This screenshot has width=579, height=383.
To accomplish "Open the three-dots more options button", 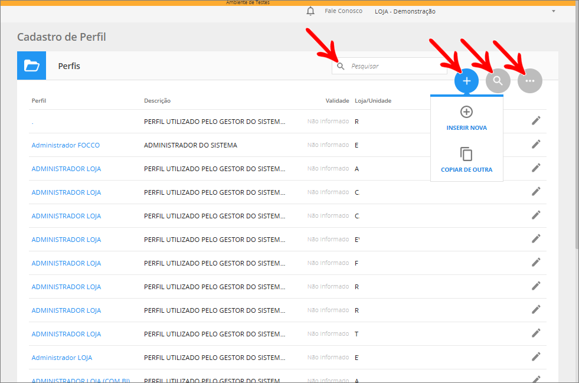I will pos(529,81).
